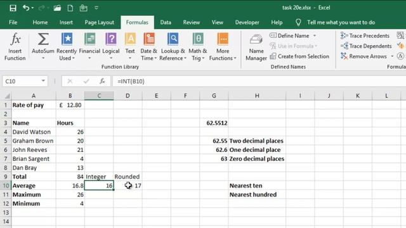Select the Average value 16.8 cell
406x228 pixels.
(70, 186)
